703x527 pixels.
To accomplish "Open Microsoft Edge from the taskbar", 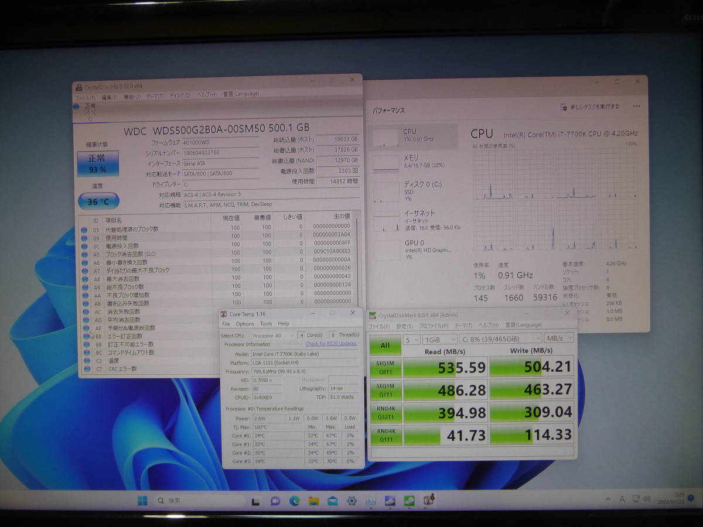I will click(x=295, y=502).
